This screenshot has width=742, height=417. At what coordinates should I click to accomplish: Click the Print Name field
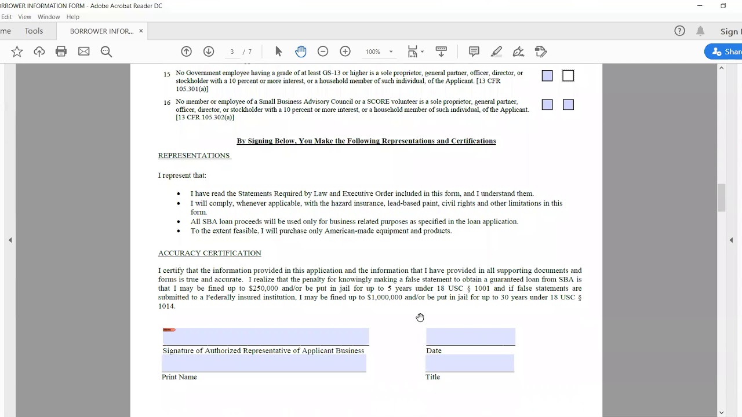(x=264, y=363)
